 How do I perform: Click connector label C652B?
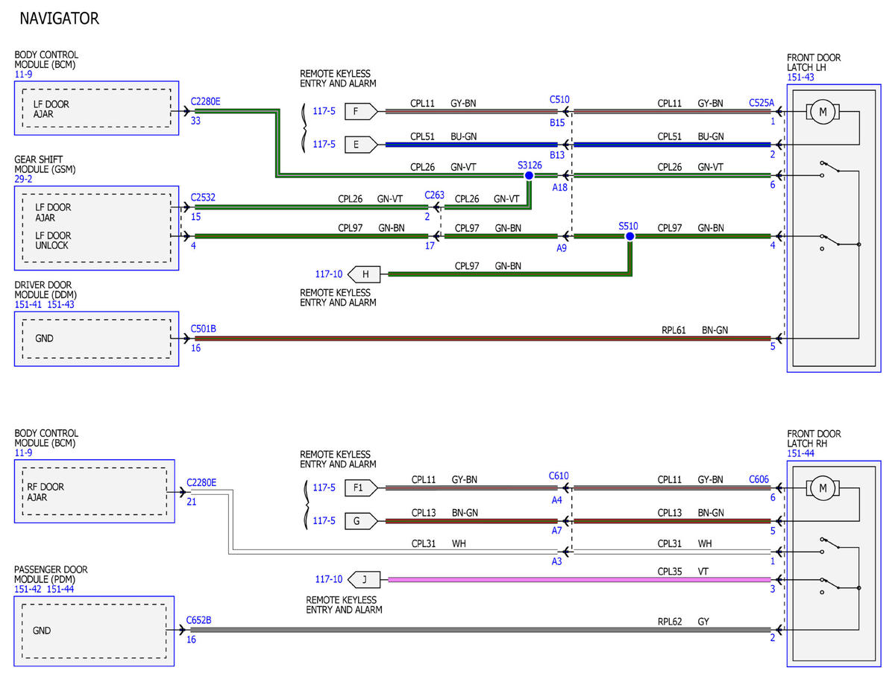point(199,619)
